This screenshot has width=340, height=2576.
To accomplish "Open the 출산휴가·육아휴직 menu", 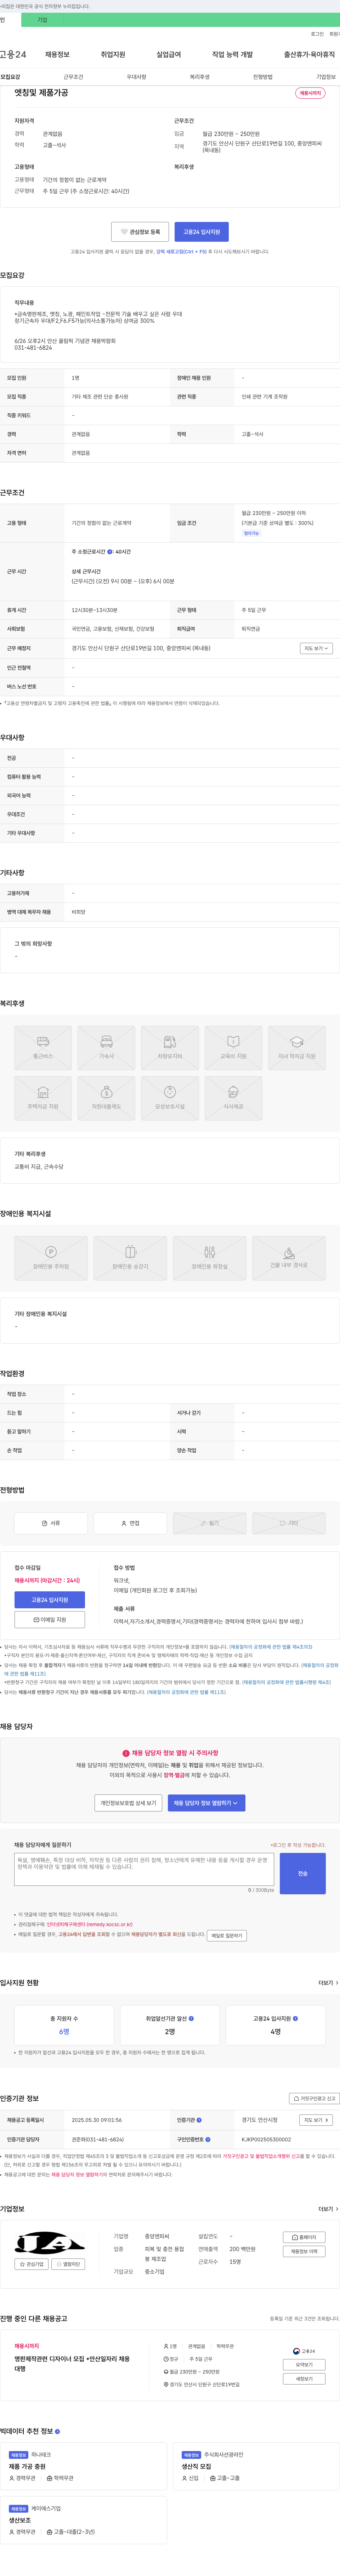I will [309, 54].
